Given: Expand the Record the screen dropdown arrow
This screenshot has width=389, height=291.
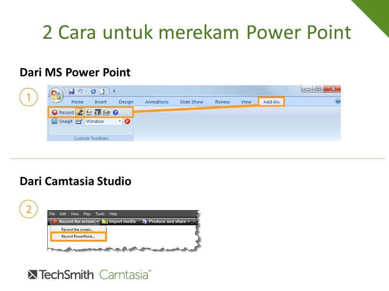Looking at the screenshot, I should [x=98, y=221].
